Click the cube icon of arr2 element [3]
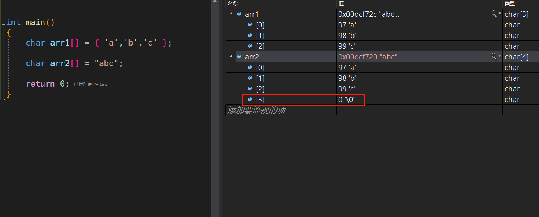The height and width of the screenshot is (217, 539). (250, 99)
